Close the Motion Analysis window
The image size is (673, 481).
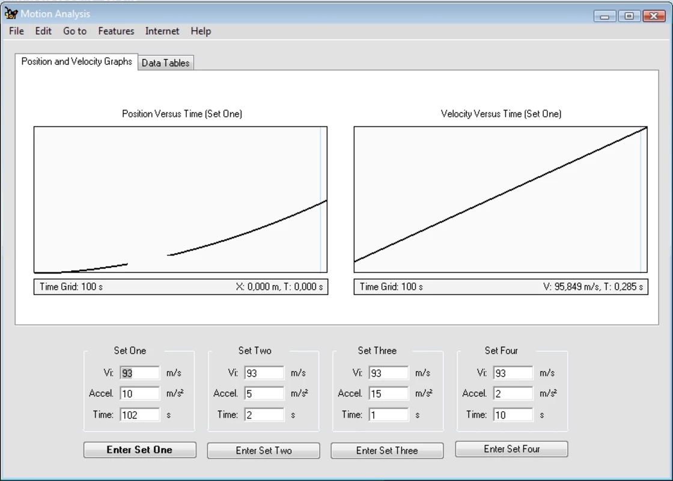click(x=654, y=16)
